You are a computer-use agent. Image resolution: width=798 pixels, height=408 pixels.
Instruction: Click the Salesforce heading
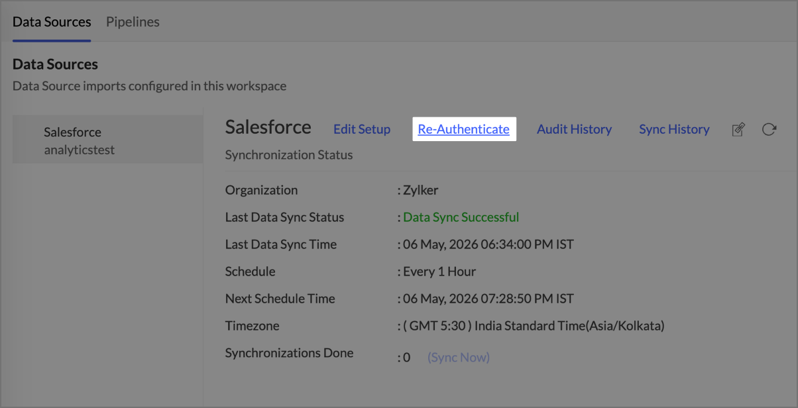(268, 127)
